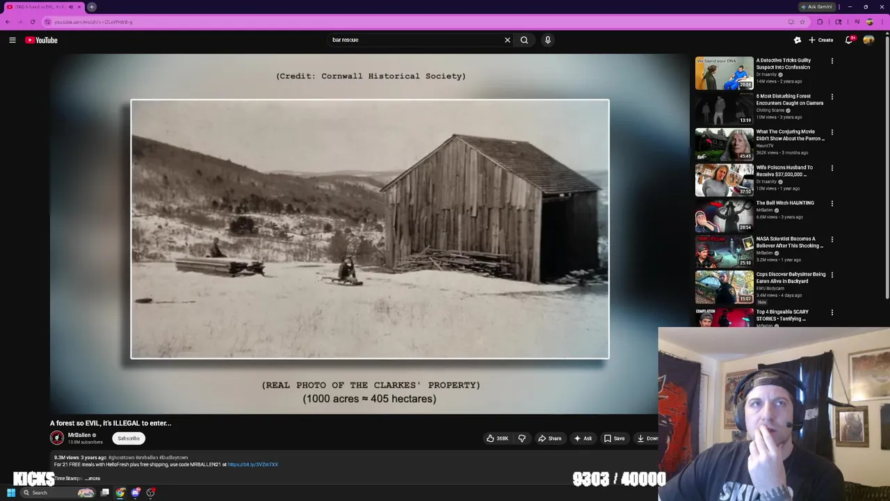
Task: Click the YouTube logo
Action: pyautogui.click(x=42, y=40)
